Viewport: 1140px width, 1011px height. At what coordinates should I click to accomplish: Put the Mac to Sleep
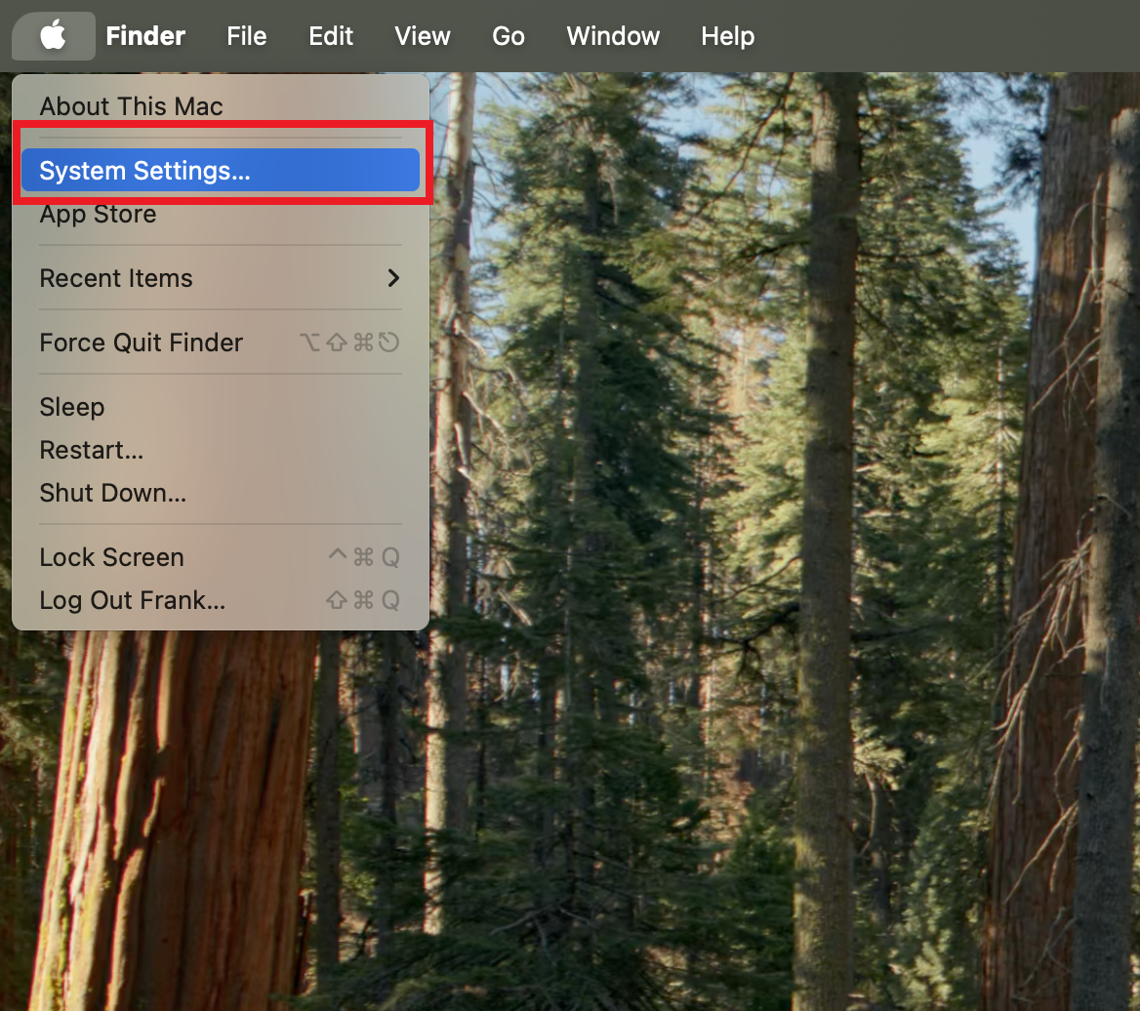click(x=71, y=407)
